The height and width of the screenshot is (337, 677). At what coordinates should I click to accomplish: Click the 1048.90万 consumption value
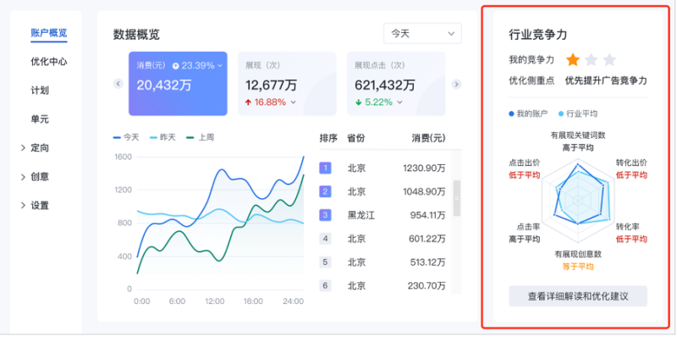click(x=424, y=191)
